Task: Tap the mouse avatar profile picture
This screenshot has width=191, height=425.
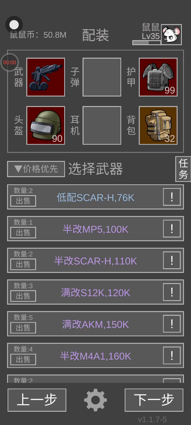Action: pyautogui.click(x=171, y=35)
